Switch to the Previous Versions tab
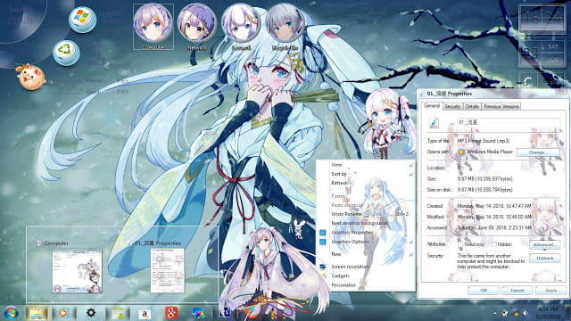The height and width of the screenshot is (321, 571). click(501, 107)
